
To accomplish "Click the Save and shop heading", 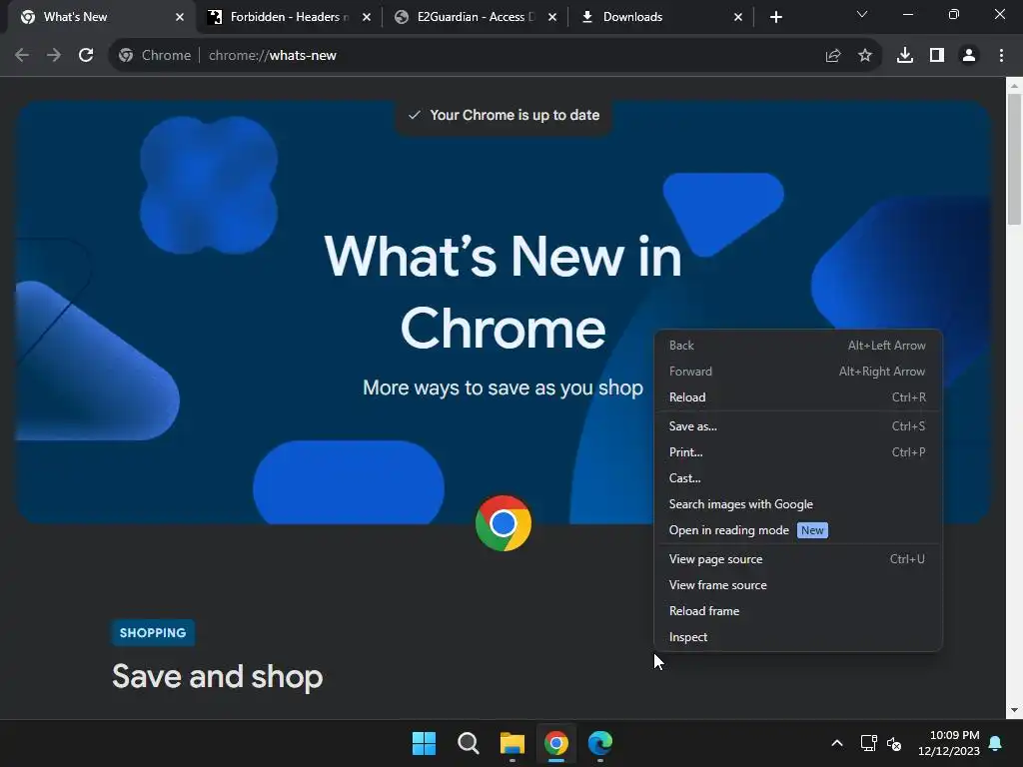I will [x=217, y=676].
